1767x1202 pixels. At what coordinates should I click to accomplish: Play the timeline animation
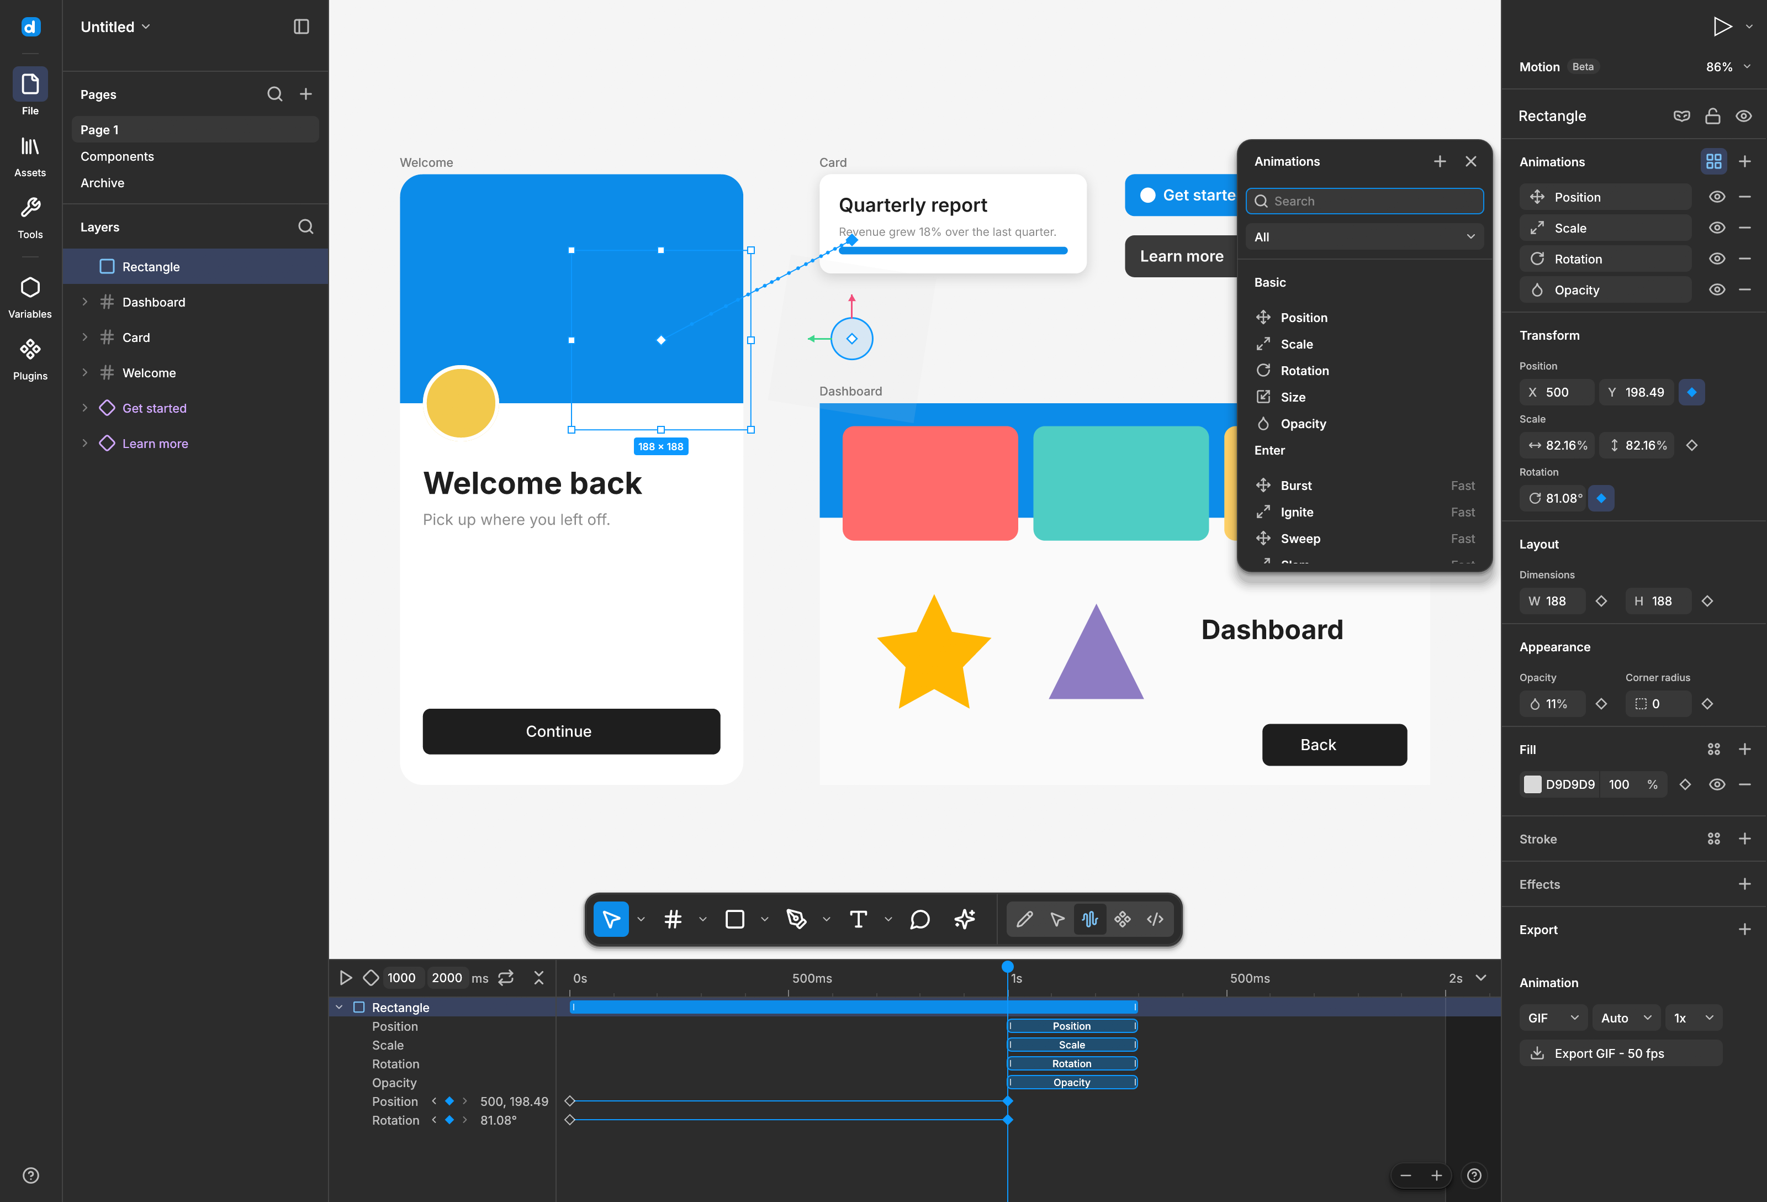tap(345, 978)
